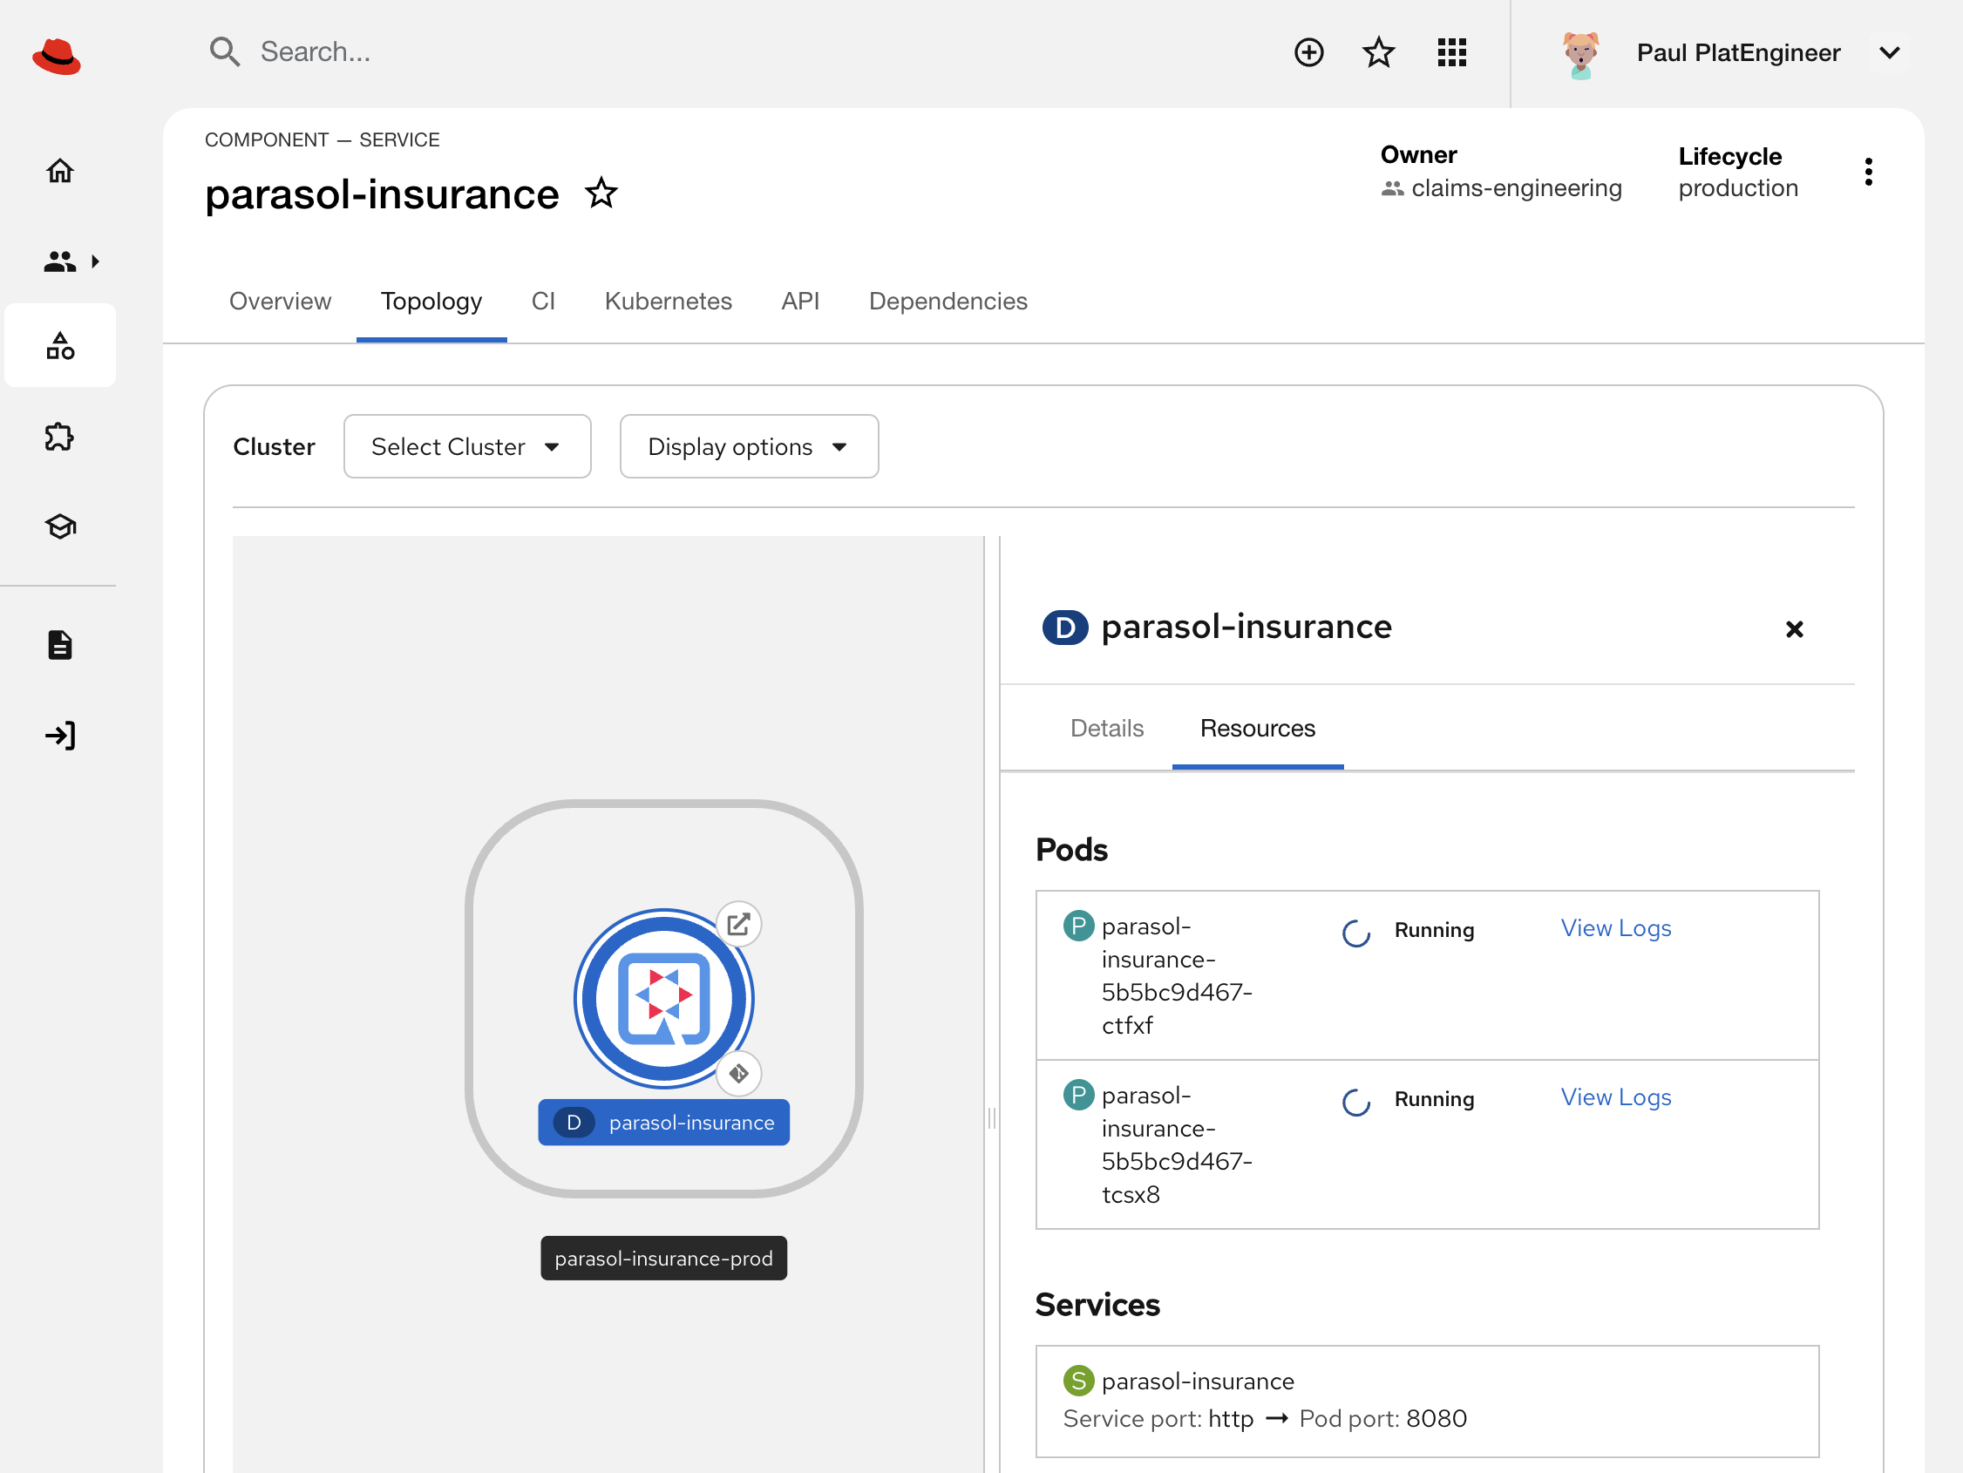Close the parasol-insurance side panel
Image resolution: width=1963 pixels, height=1473 pixels.
(1795, 629)
